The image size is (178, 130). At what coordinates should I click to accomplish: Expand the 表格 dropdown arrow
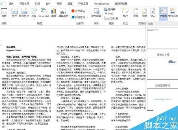[x=4, y=19]
